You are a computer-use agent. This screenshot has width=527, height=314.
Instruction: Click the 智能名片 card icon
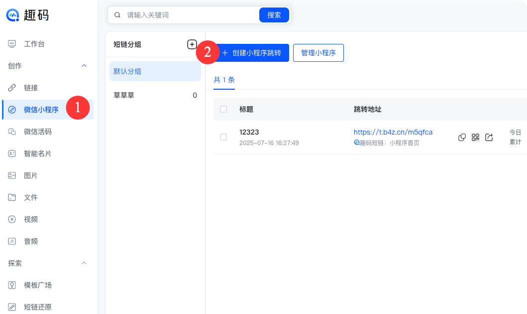(12, 154)
